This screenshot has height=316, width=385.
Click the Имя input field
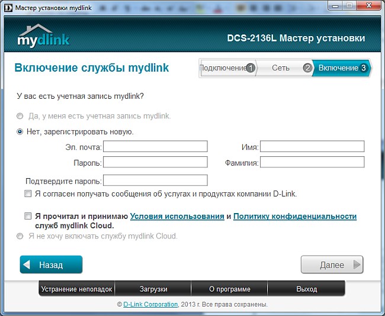pyautogui.click(x=312, y=146)
